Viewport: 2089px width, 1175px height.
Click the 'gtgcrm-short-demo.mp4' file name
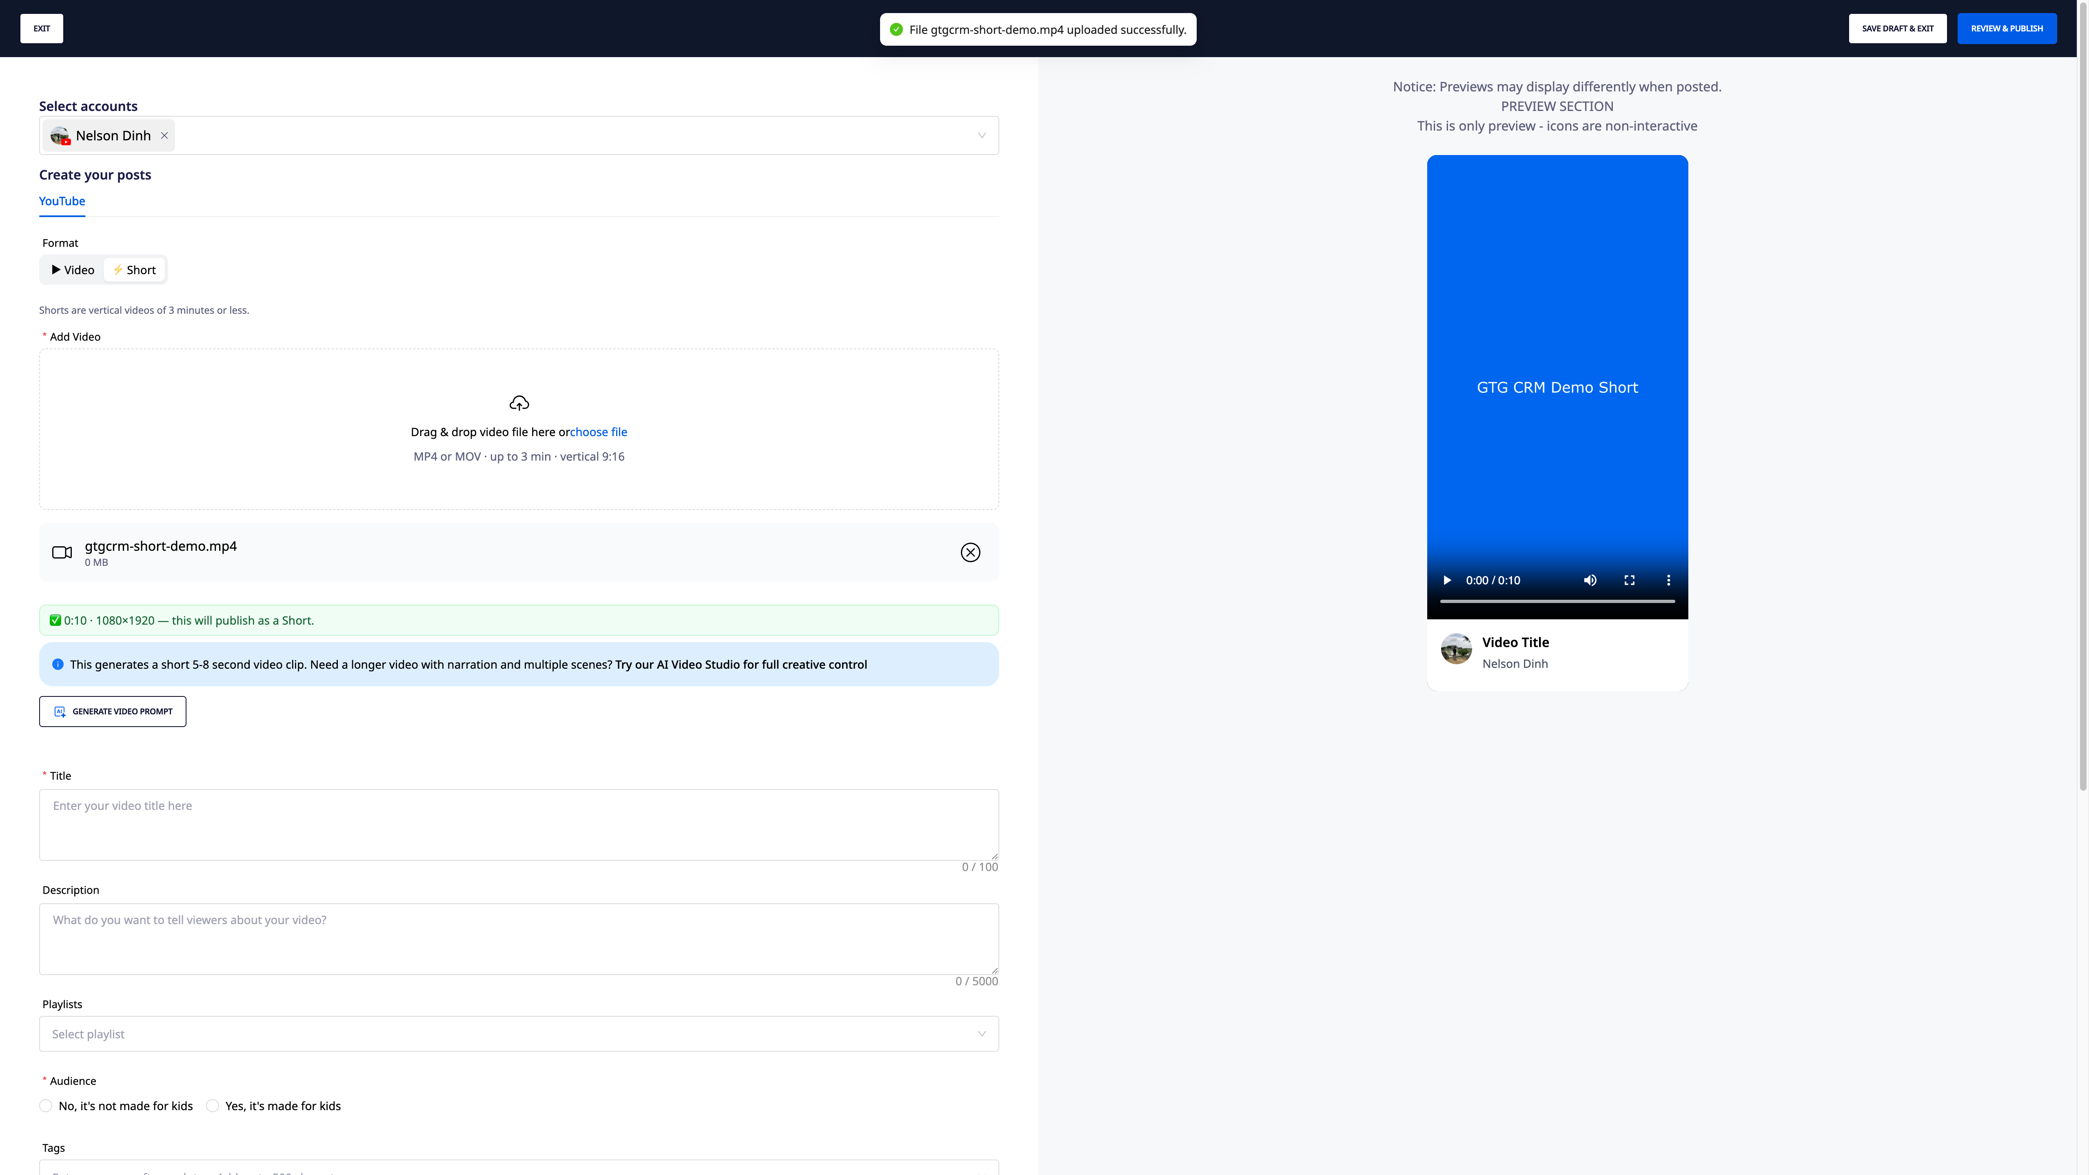click(x=161, y=546)
